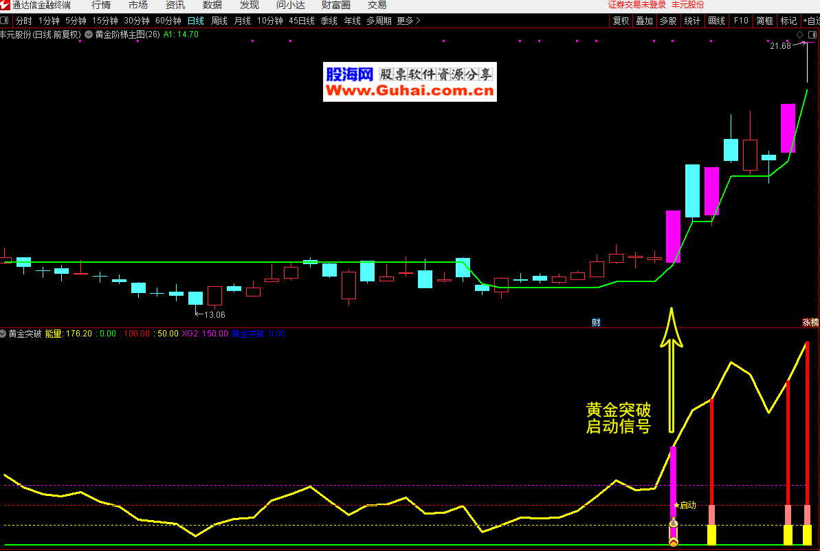Viewport: 820px width, 551px height.
Task: Click the diamond icon above chart
Action: click(799, 34)
